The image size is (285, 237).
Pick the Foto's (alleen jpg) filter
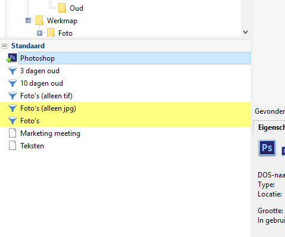(x=48, y=108)
